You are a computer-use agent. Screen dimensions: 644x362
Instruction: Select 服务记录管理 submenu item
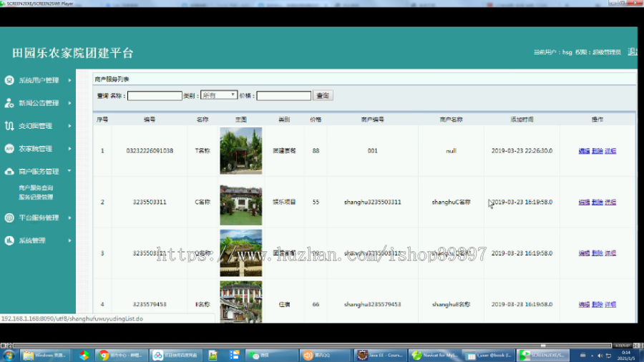click(36, 197)
